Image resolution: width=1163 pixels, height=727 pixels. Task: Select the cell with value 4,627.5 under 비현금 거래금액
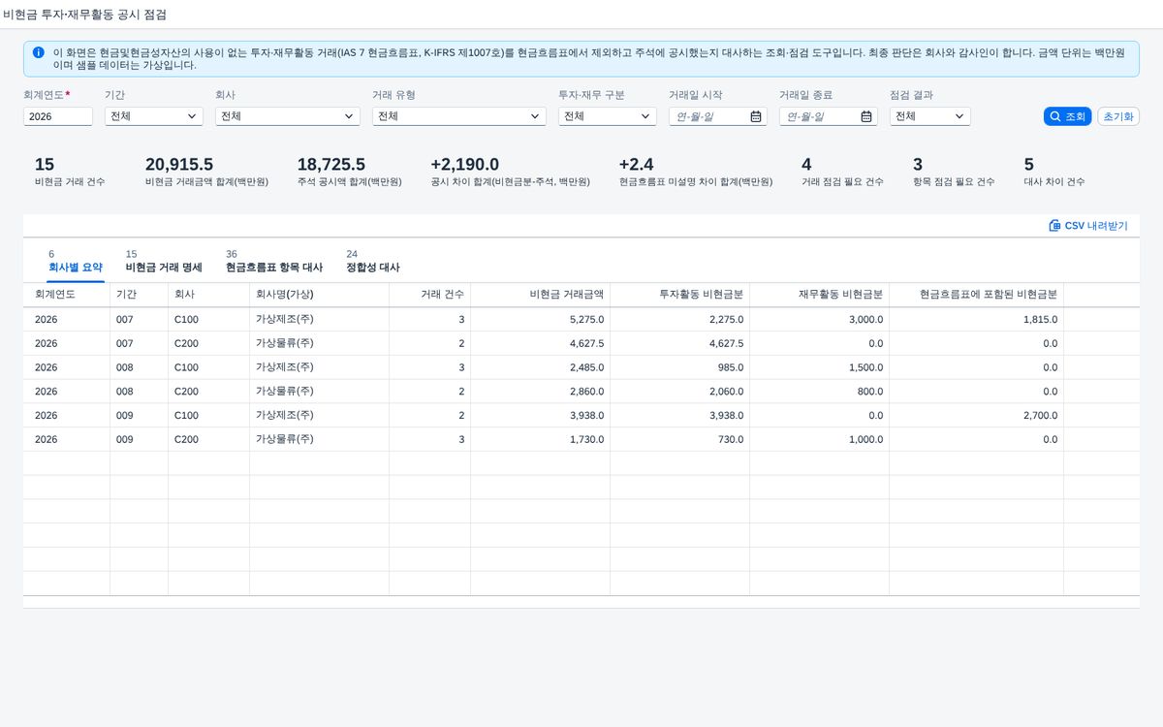tap(541, 344)
